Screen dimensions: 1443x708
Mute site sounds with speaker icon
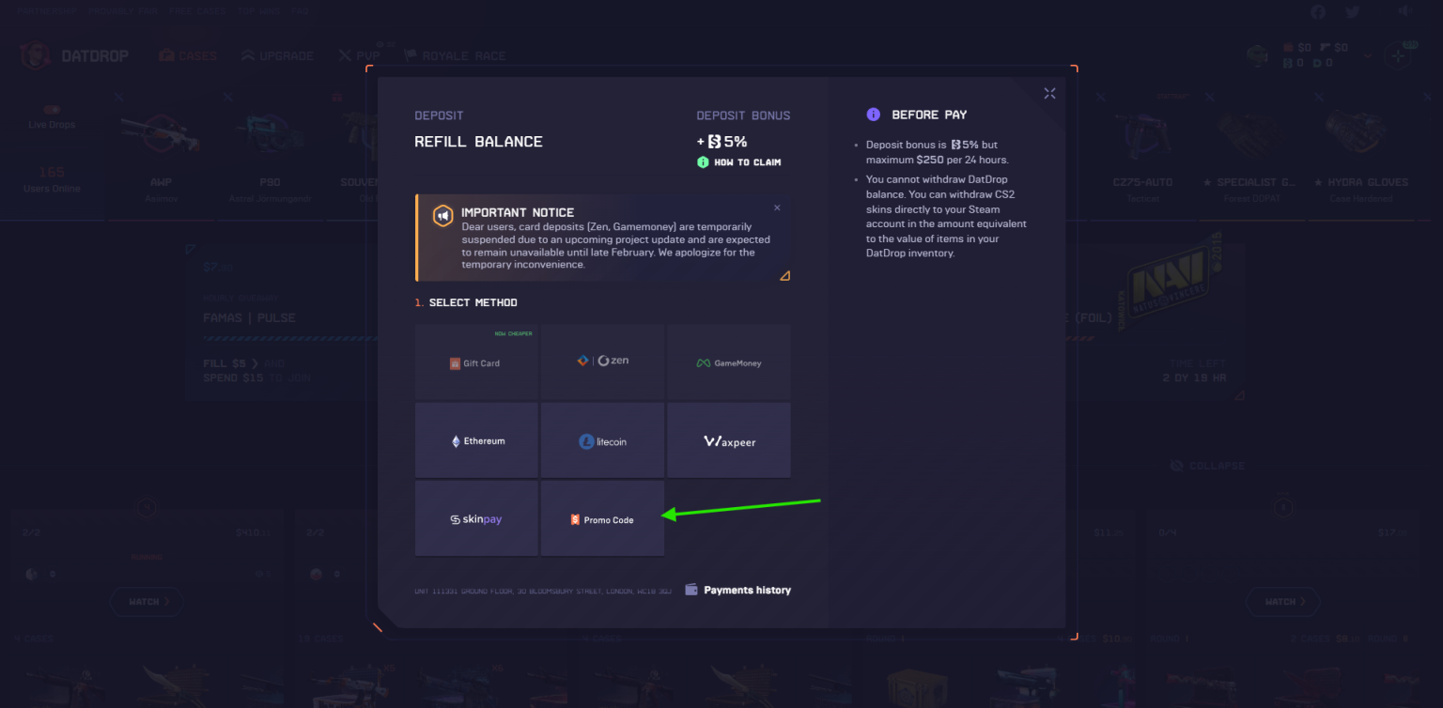(1405, 11)
